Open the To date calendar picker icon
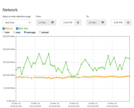The width and height of the screenshot is (134, 108). point(103,23)
